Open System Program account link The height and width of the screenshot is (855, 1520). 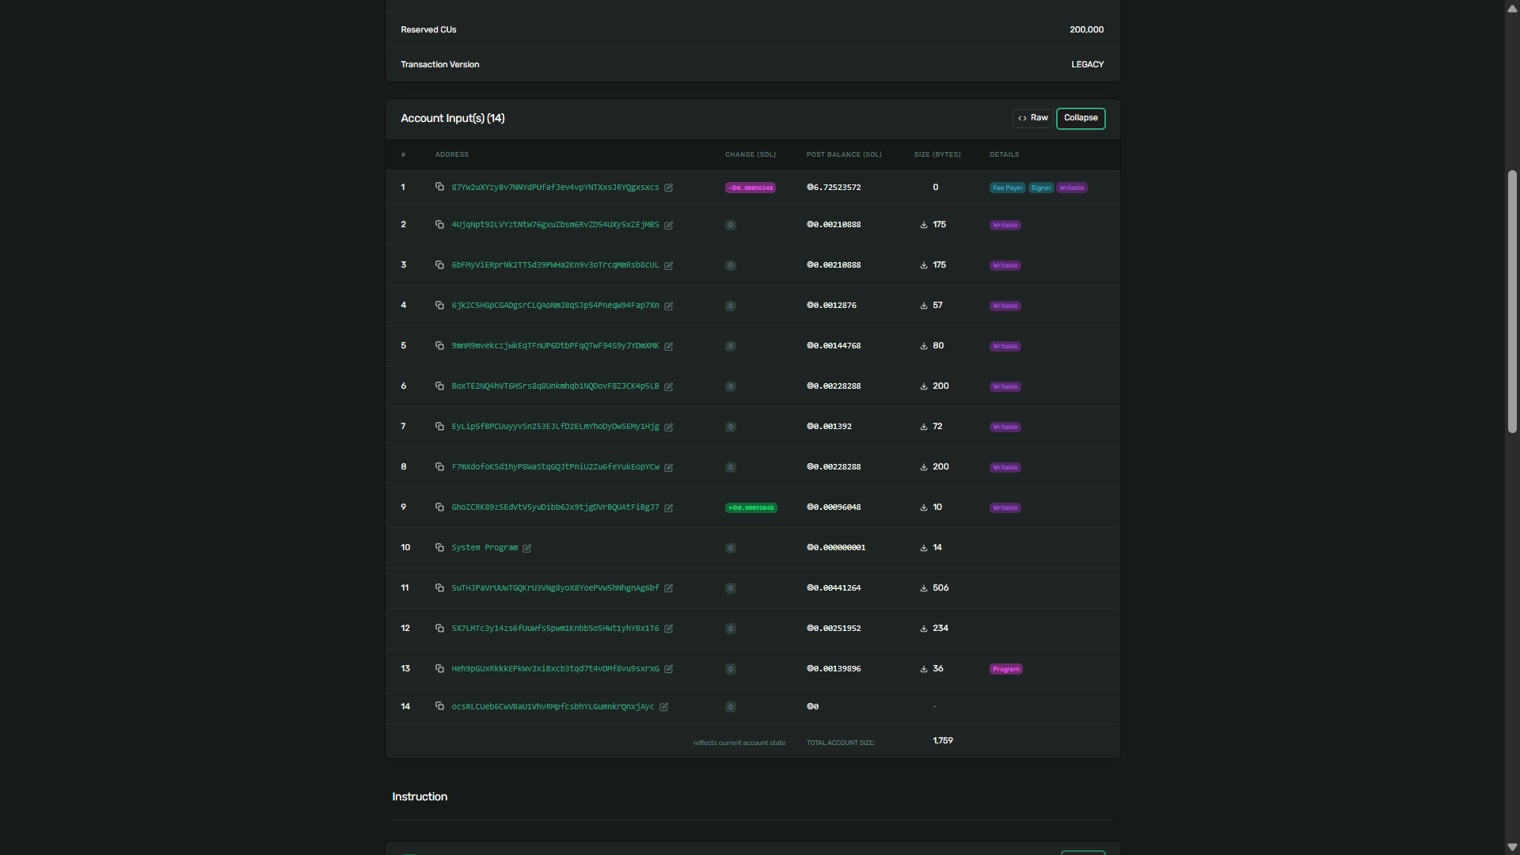click(x=484, y=548)
